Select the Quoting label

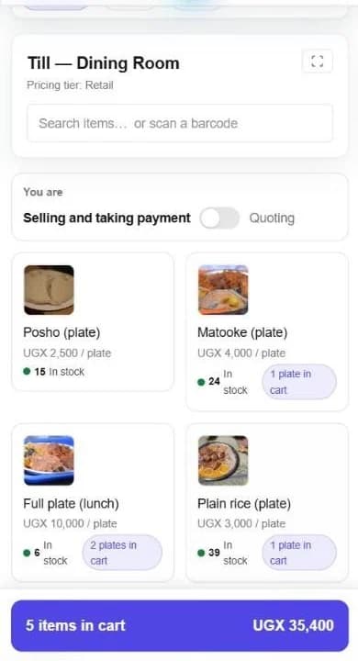272,218
